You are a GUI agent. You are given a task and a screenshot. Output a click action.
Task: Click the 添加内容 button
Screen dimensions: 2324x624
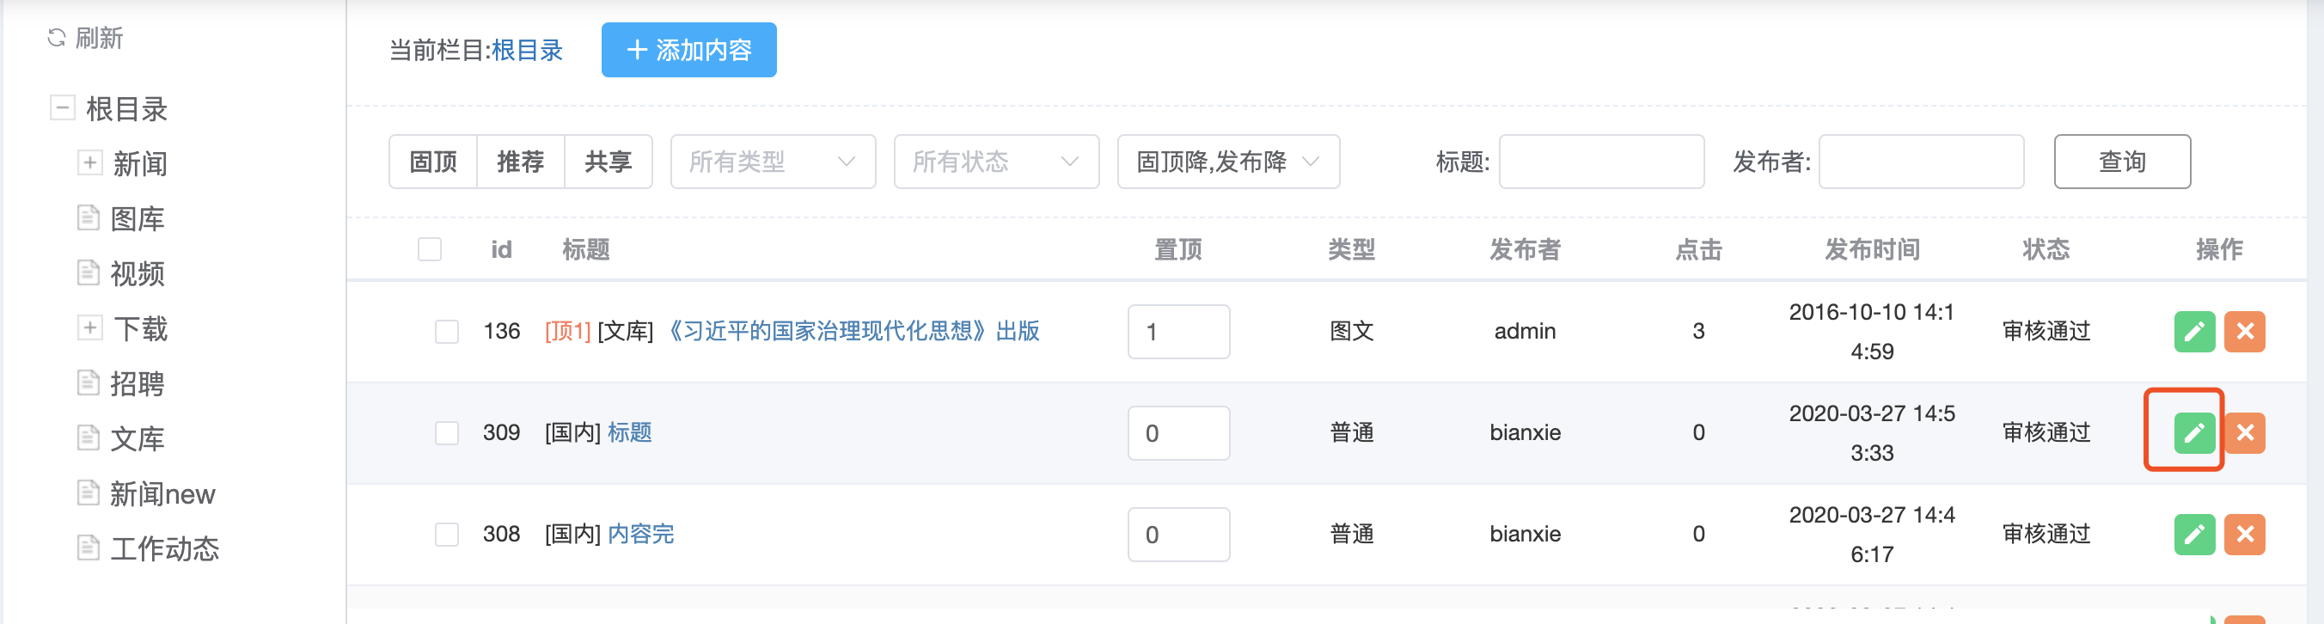(688, 51)
